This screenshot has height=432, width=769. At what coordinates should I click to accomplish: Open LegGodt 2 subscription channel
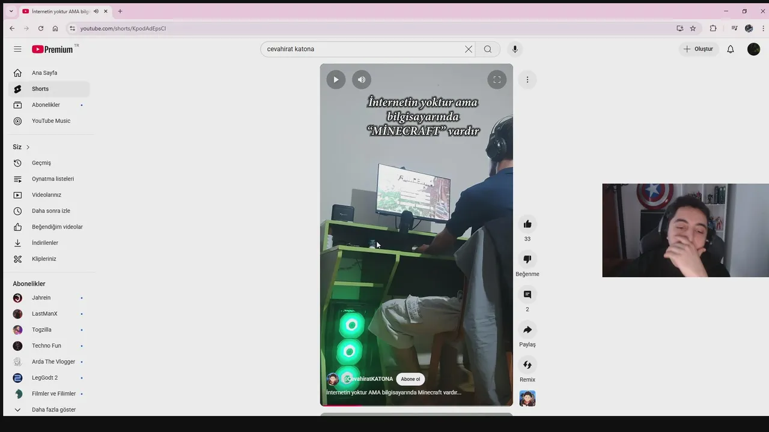pyautogui.click(x=49, y=377)
